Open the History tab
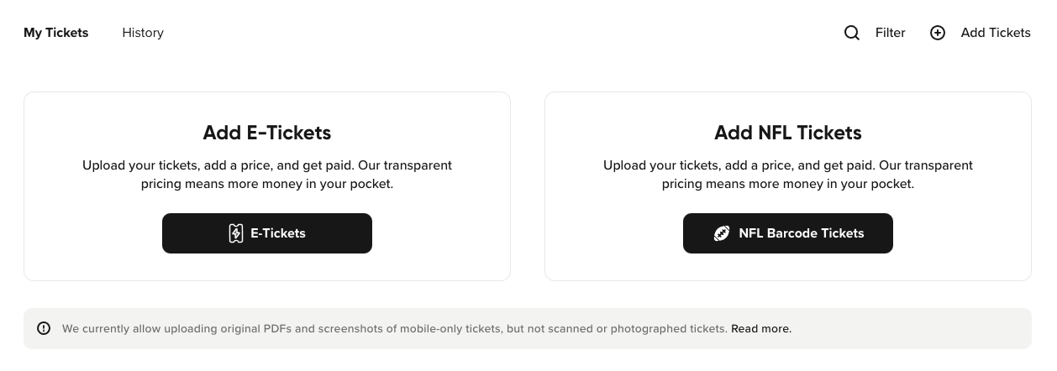This screenshot has height=371, width=1057. coord(143,33)
